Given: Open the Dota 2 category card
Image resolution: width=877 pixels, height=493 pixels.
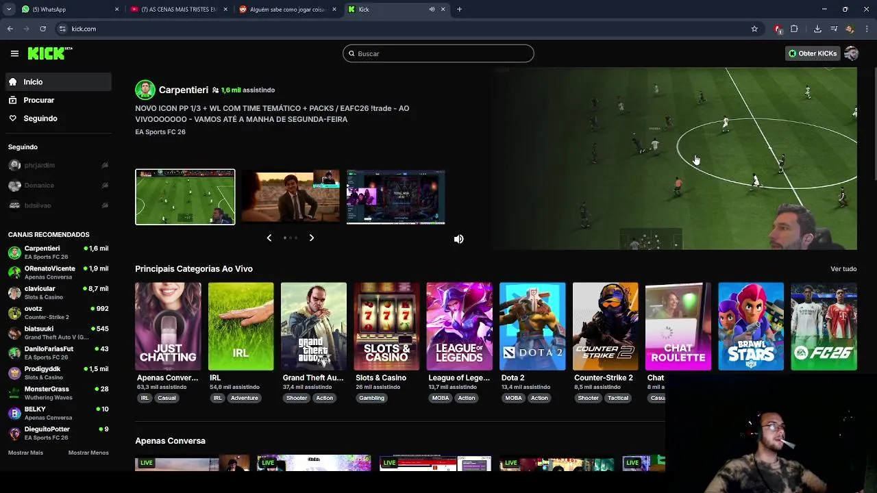Looking at the screenshot, I should tap(532, 326).
